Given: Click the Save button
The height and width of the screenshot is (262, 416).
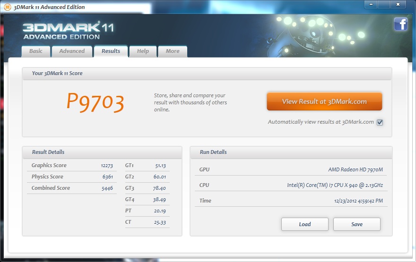Looking at the screenshot, I should tap(357, 224).
